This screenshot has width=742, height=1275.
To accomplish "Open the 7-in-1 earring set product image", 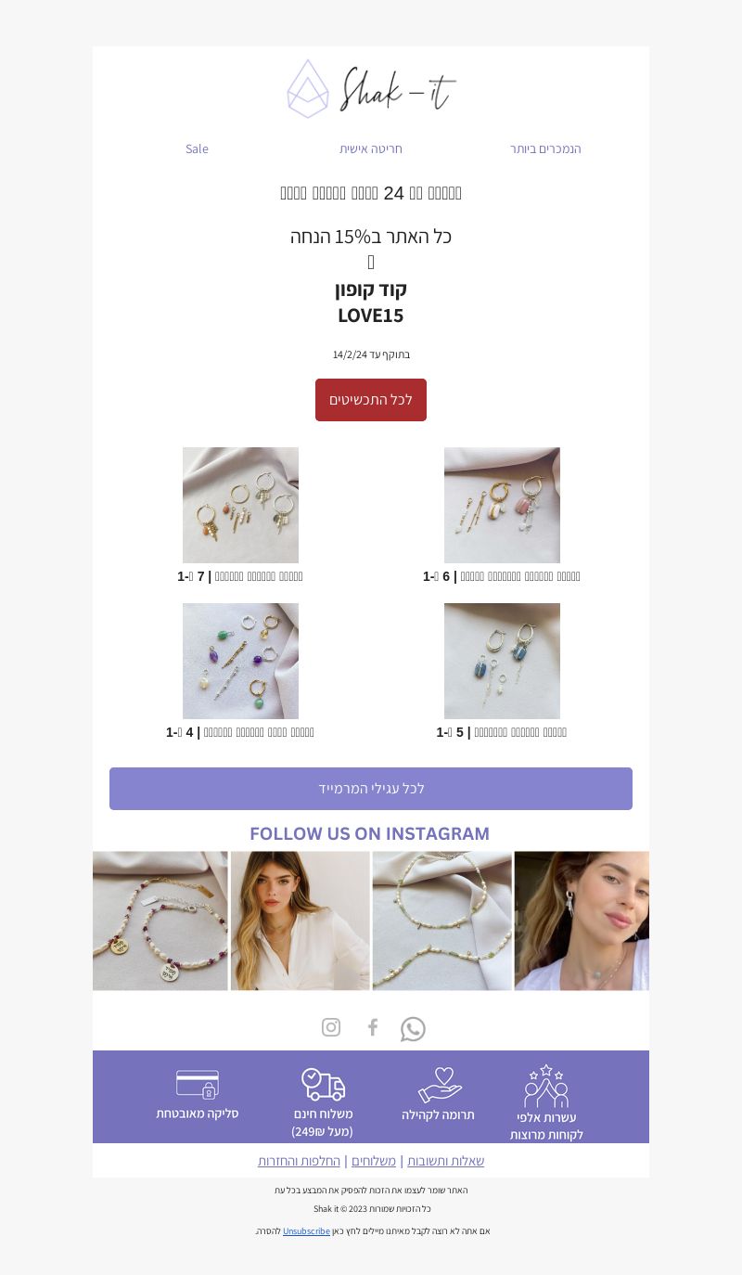I will click(240, 505).
